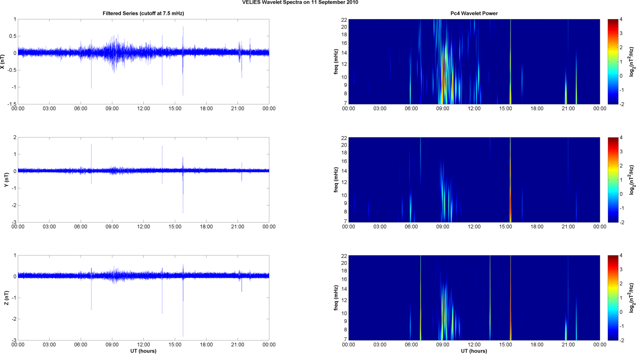Image resolution: width=636 pixels, height=354 pixels.
Task: Click freq (mHz) label of middle spectrogram
Action: (336, 180)
